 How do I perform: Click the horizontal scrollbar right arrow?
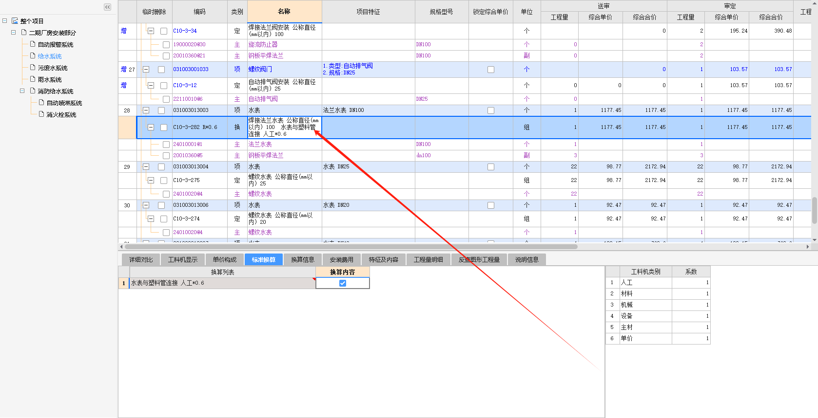tap(808, 247)
